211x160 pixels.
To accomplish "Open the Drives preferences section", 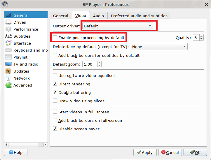I will coord(26,22).
